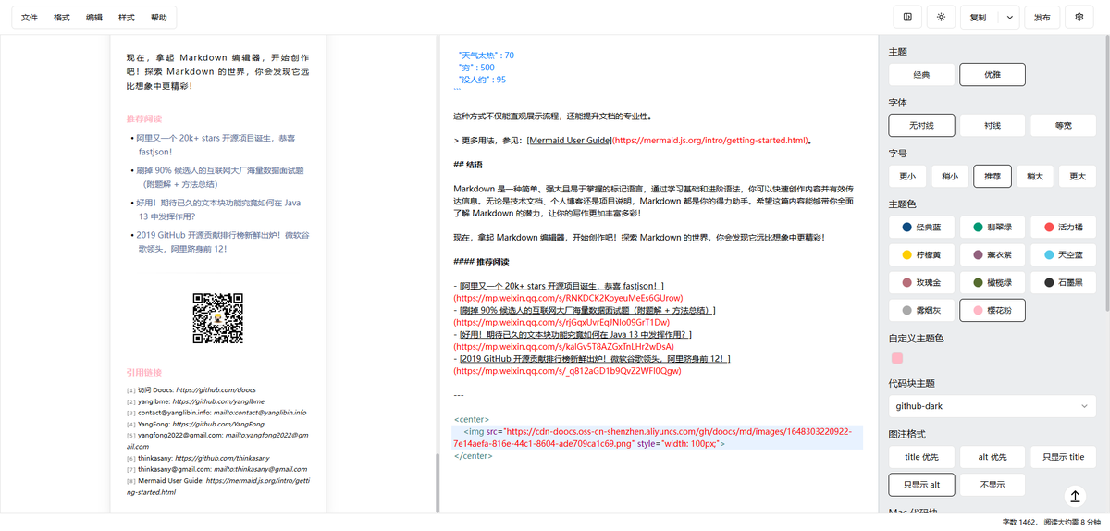Click the 引用链接 heading in preview
The width and height of the screenshot is (1110, 531).
[x=144, y=372]
